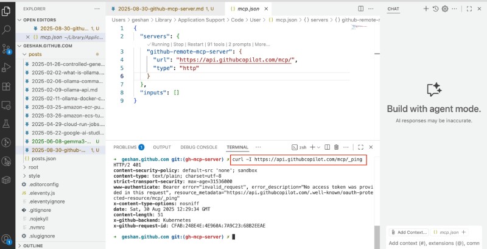Open Explorer more actions ellipsis
This screenshot has height=249, width=487.
point(97,9)
